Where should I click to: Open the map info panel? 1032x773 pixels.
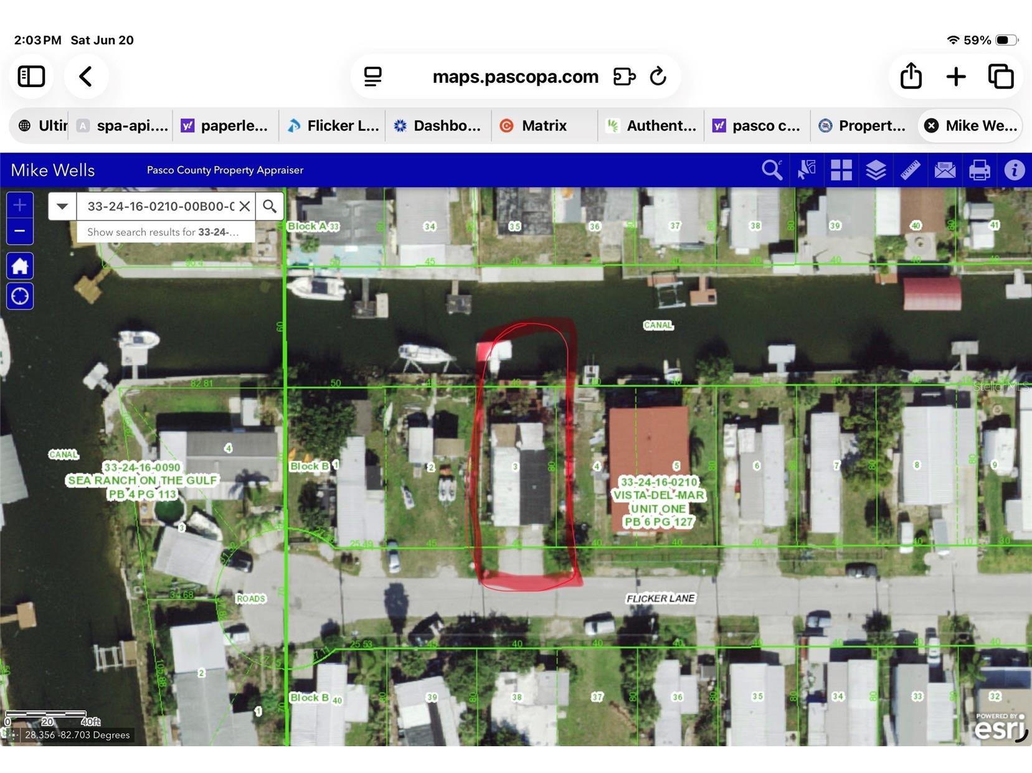pos(1014,170)
